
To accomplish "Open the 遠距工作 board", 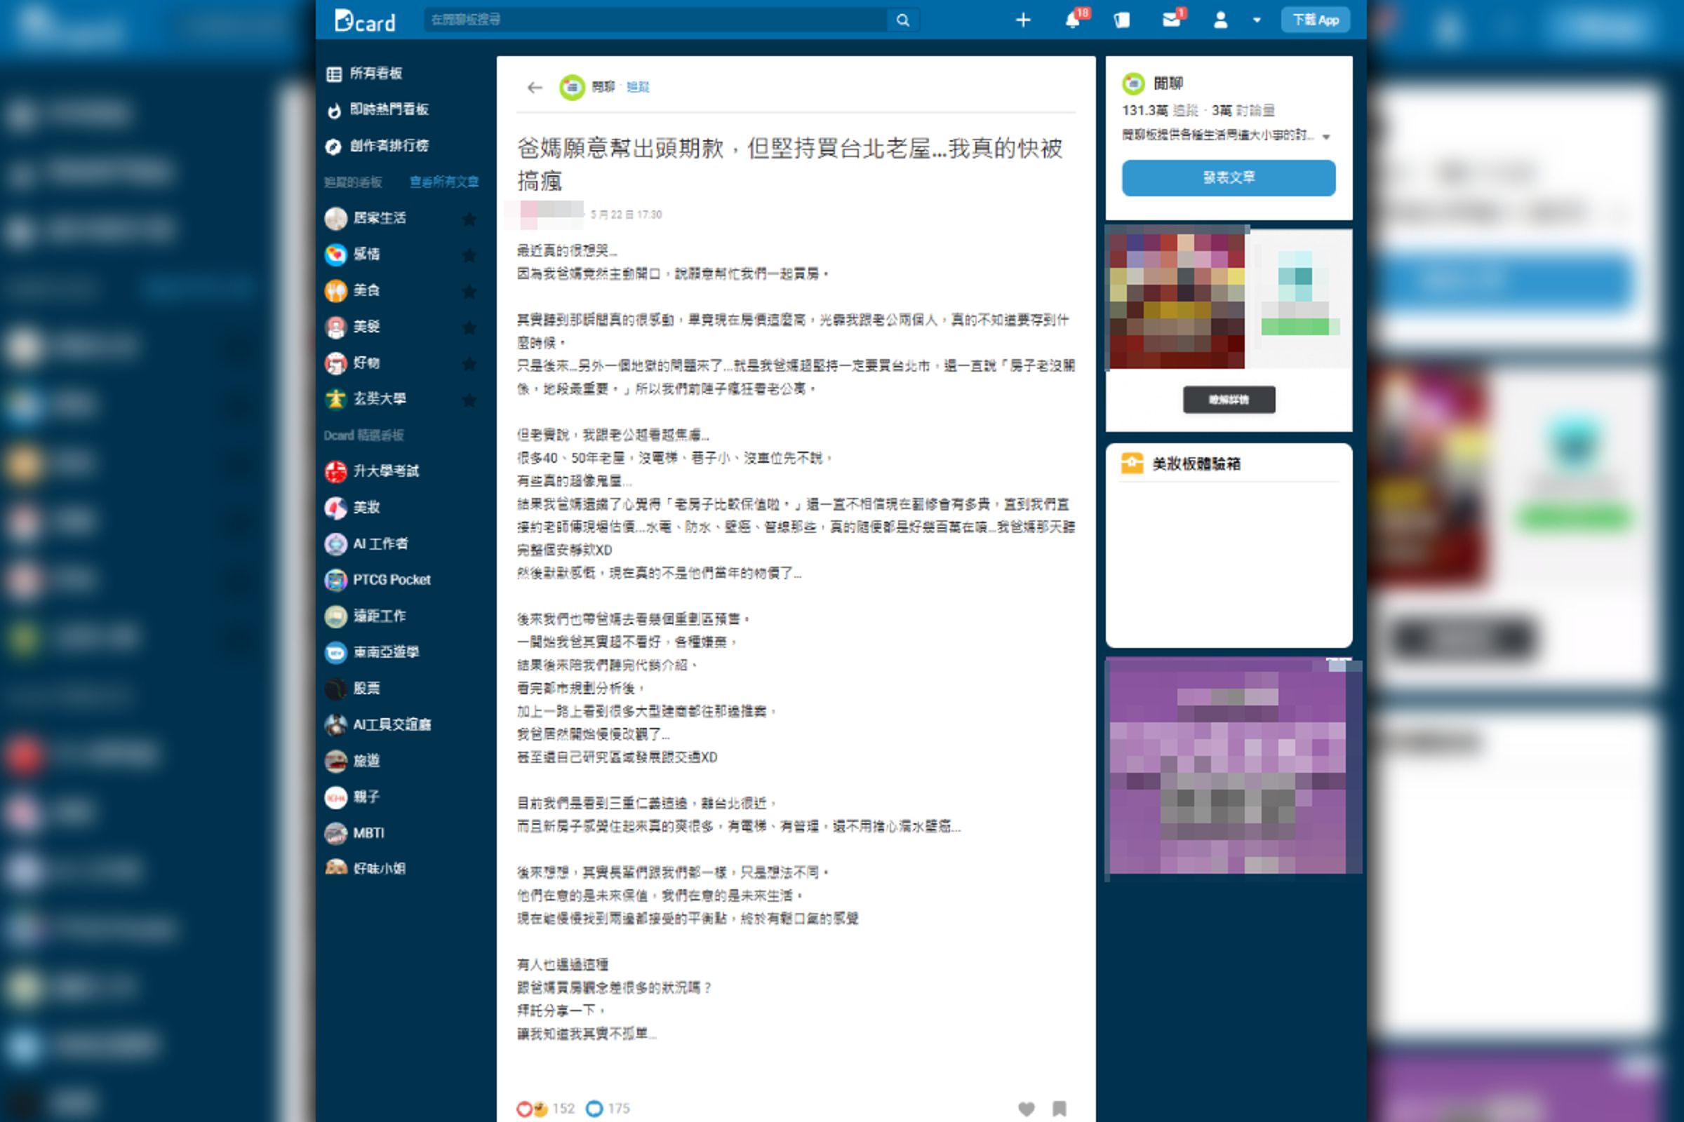I will pyautogui.click(x=365, y=616).
